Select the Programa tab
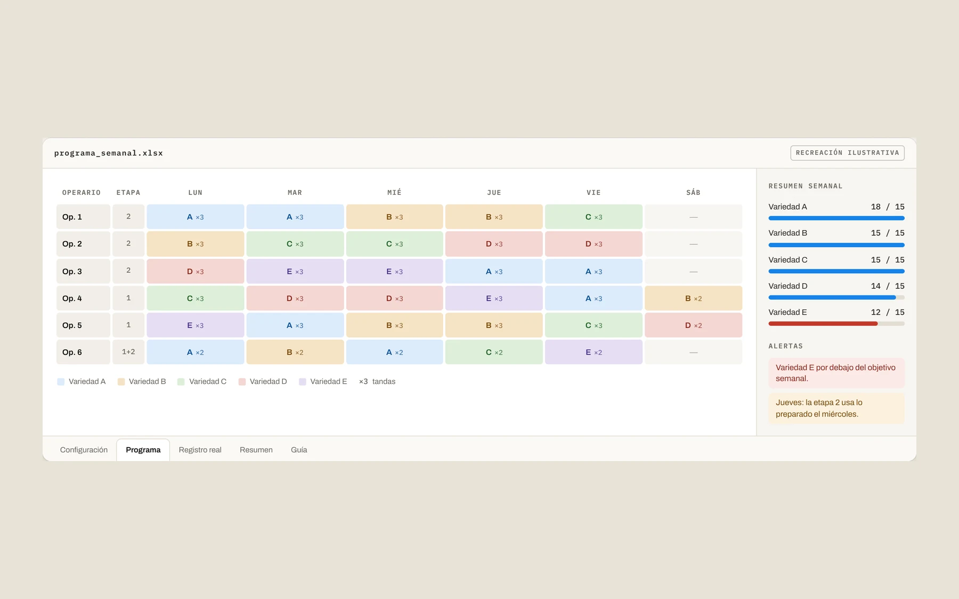959x599 pixels. click(x=143, y=450)
